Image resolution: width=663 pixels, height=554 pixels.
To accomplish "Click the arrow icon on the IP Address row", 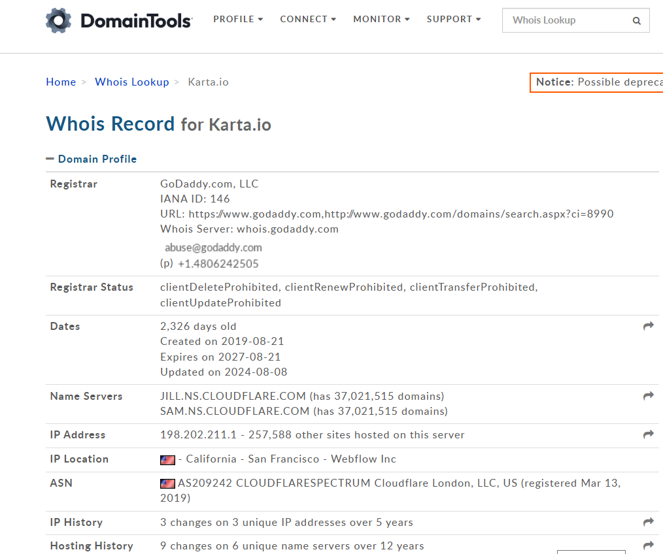I will pos(648,434).
